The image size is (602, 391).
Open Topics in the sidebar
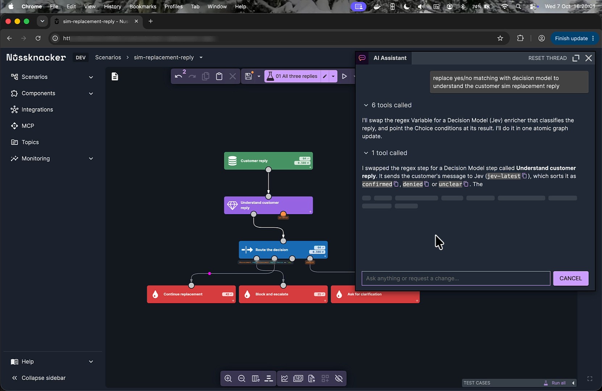point(30,142)
